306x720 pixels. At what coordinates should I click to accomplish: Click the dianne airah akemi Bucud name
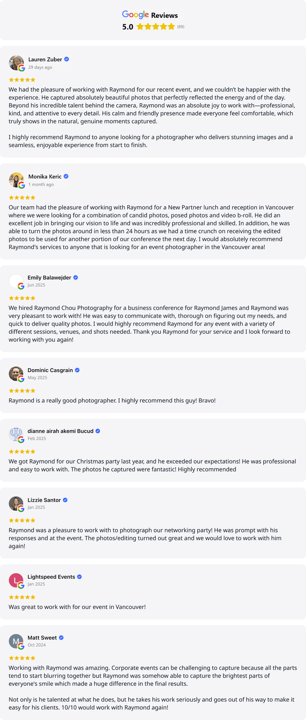[x=61, y=431]
